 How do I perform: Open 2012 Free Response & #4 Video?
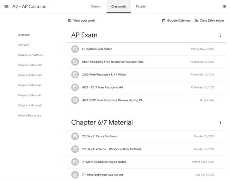click(104, 75)
